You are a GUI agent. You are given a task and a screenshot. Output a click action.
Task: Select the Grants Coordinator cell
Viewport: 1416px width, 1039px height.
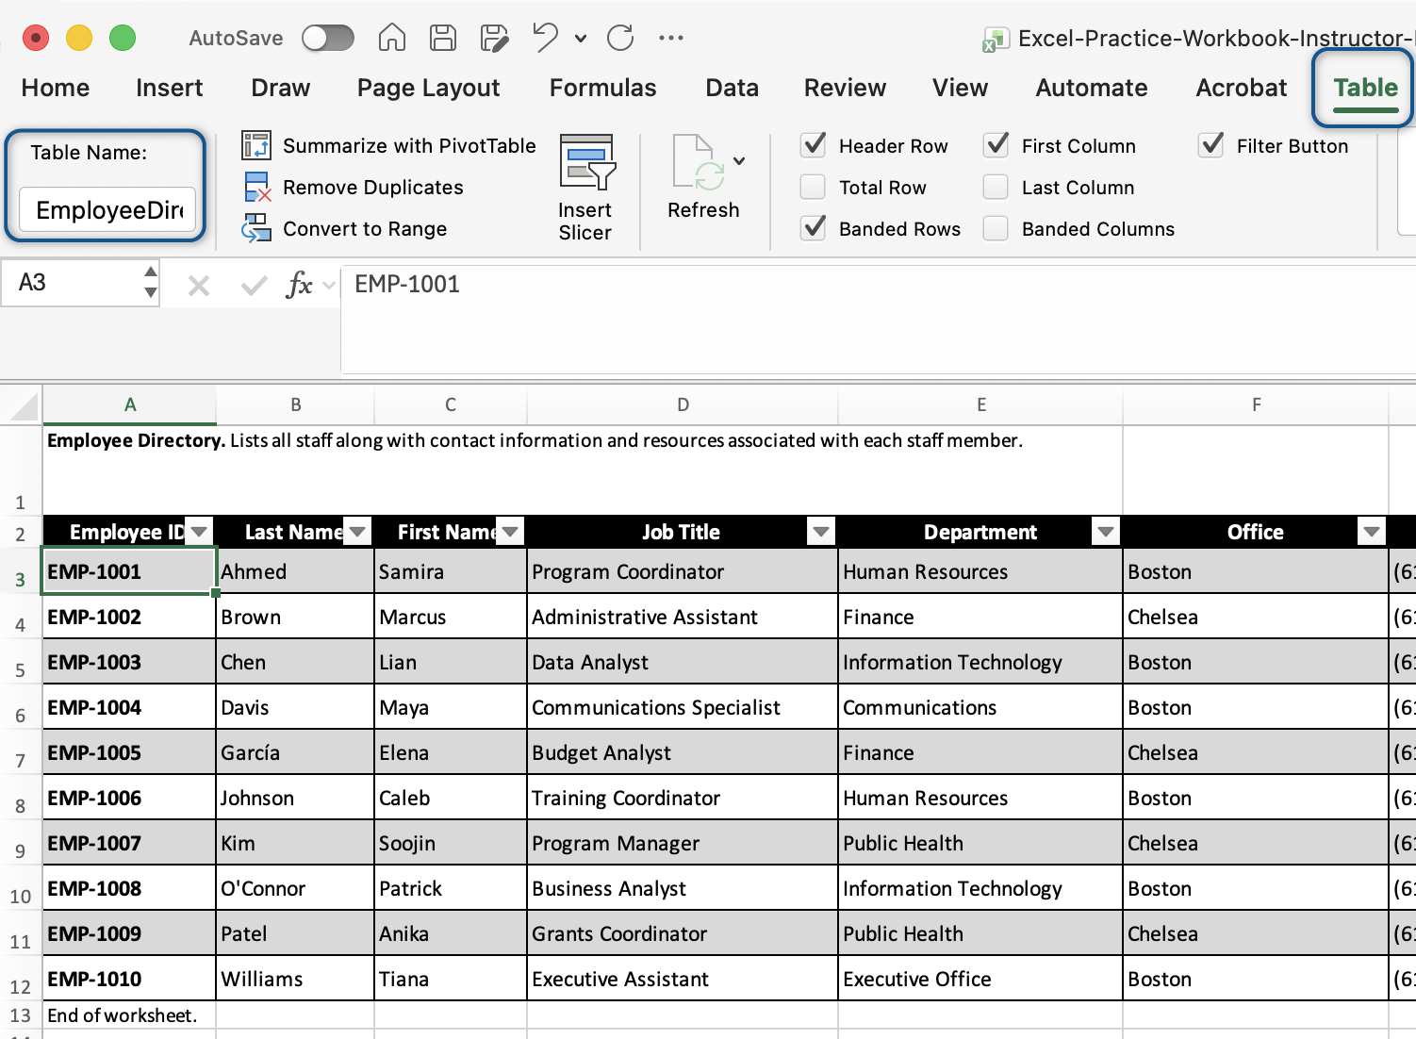683,933
